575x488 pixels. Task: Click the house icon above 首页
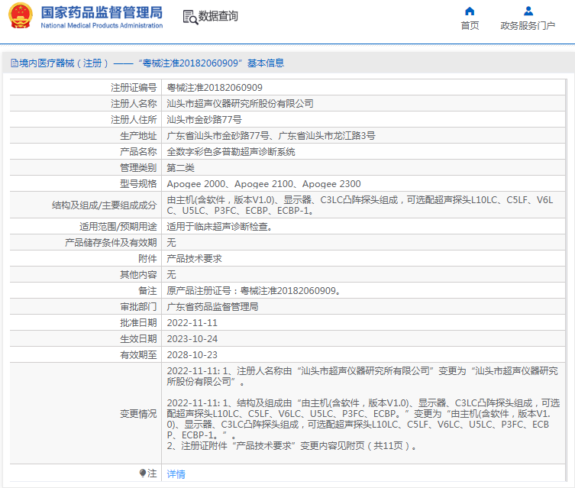point(470,11)
